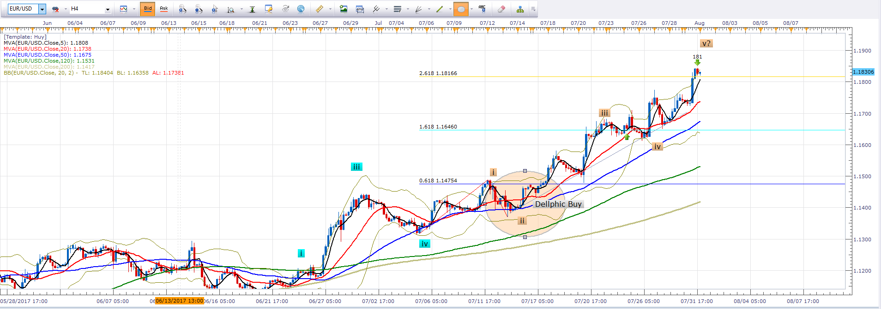Click the ABC add text label tool
The image size is (881, 309).
click(x=482, y=9)
